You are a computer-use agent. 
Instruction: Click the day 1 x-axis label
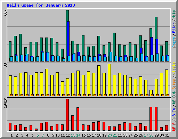coord(11,135)
